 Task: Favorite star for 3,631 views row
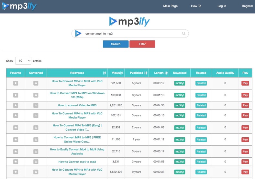coord(16,162)
